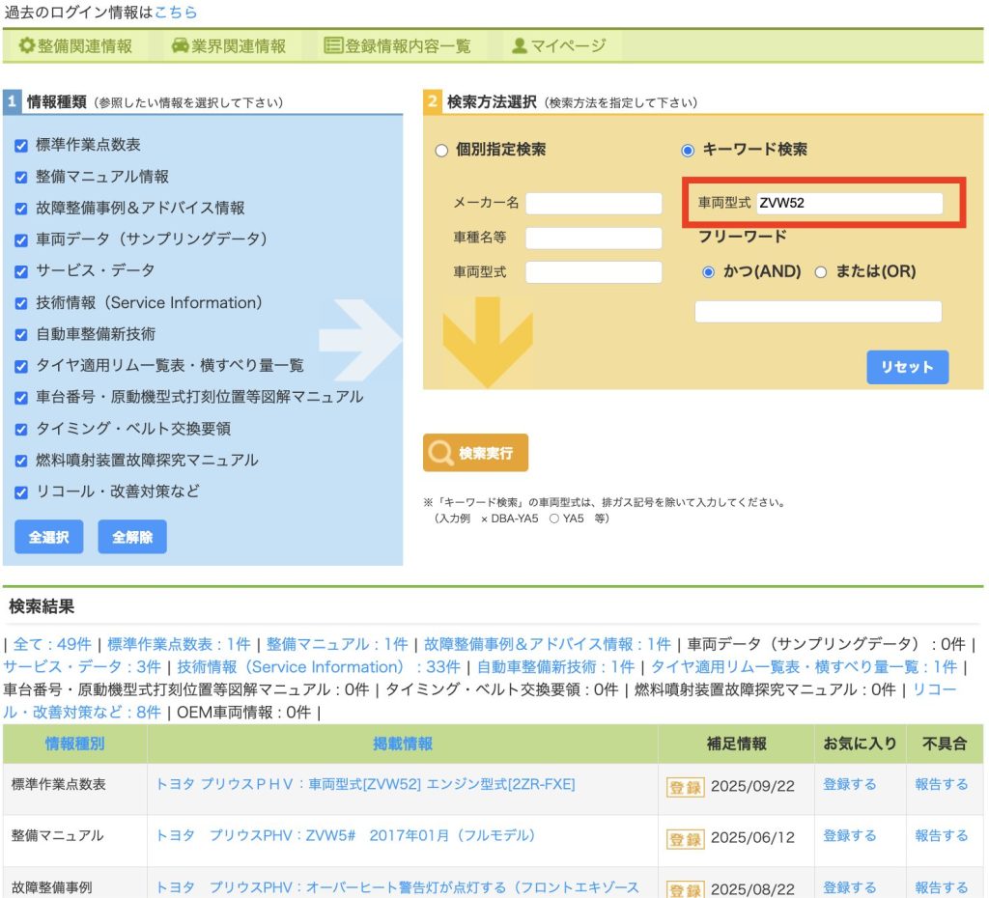The image size is (989, 898).
Task: Click the 全解除 button
Action: [131, 538]
